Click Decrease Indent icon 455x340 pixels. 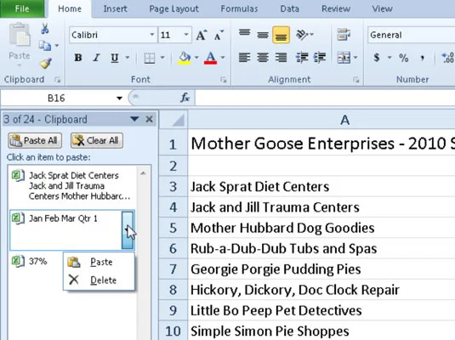(302, 58)
